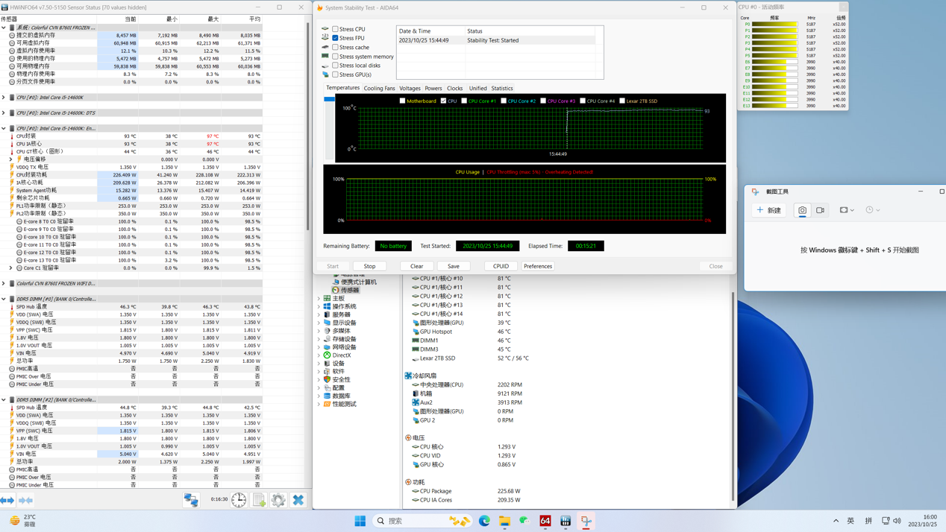This screenshot has width=946, height=532.
Task: Open File Explorer from taskbar
Action: point(505,521)
